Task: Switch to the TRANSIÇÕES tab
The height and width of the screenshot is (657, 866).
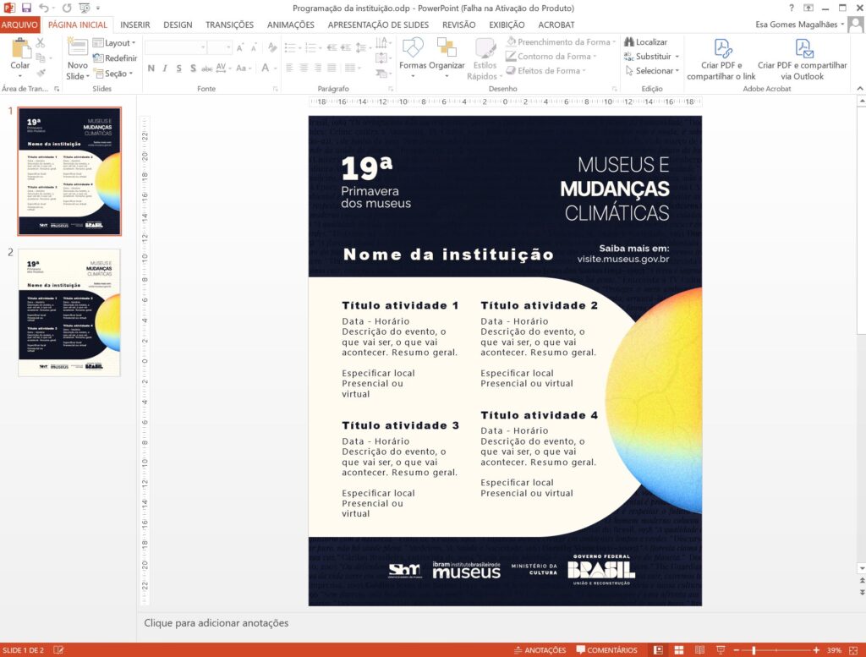Action: [229, 25]
